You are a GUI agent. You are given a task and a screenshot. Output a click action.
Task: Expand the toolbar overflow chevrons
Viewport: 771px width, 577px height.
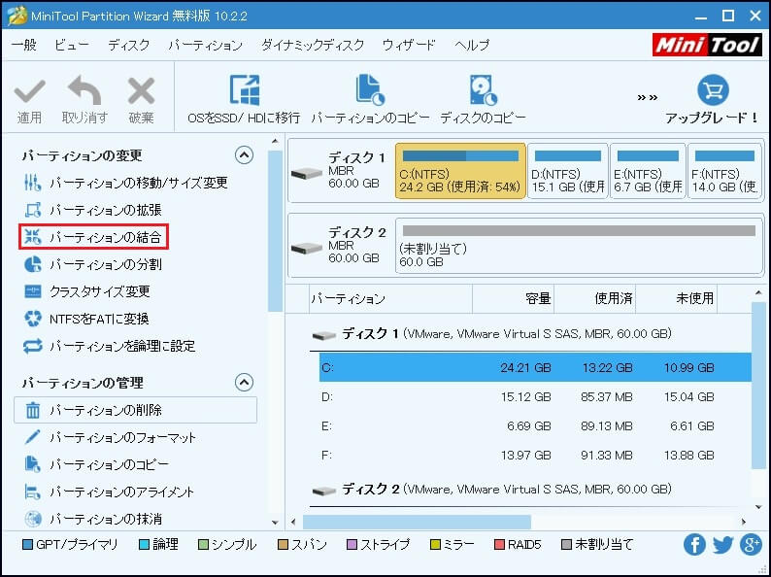click(648, 97)
